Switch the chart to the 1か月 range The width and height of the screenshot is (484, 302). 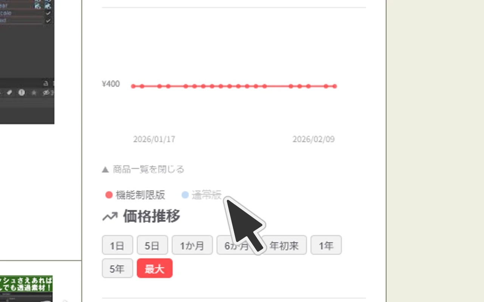[x=192, y=245]
